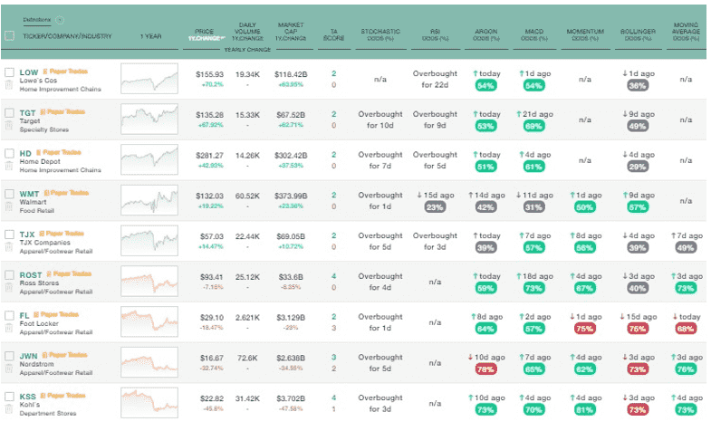Open the 1-year chart thumbnail for ROST

pyautogui.click(x=149, y=282)
